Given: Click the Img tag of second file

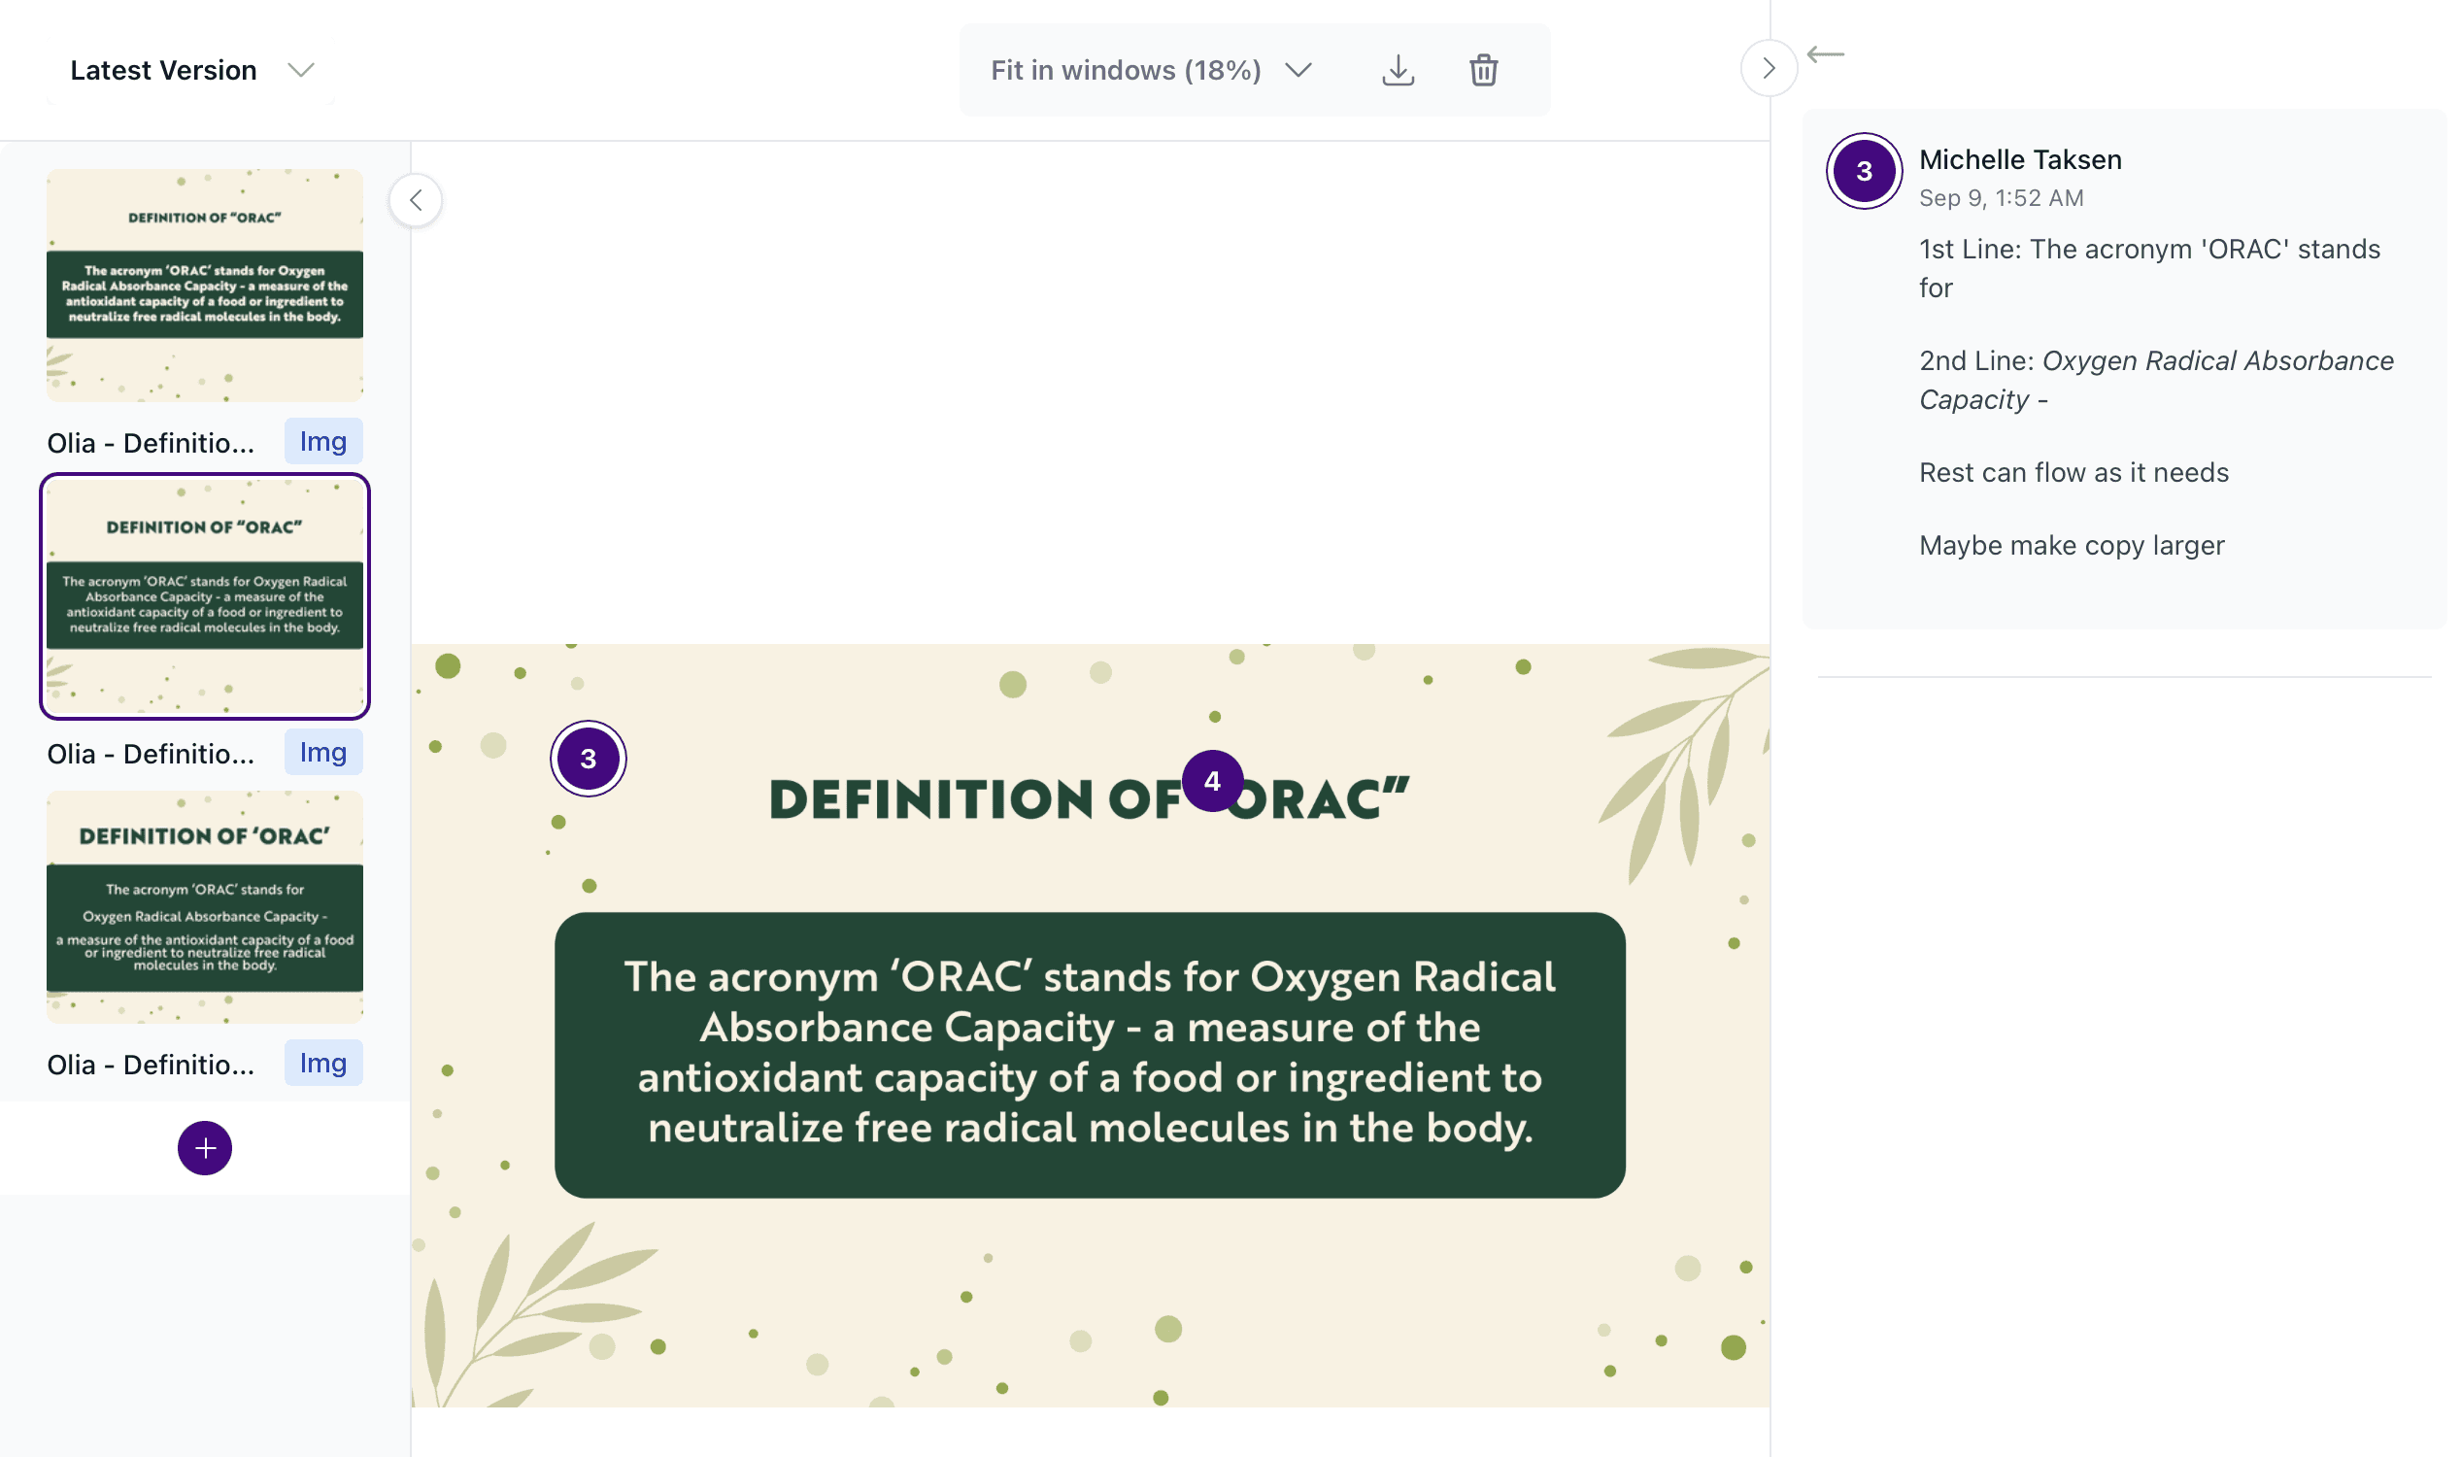Looking at the screenshot, I should point(323,753).
